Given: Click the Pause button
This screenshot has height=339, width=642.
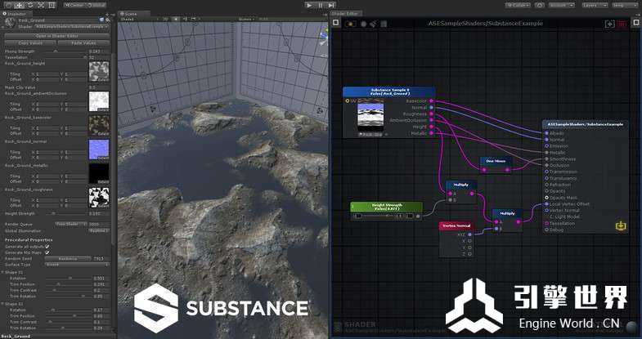Looking at the screenshot, I should pyautogui.click(x=320, y=6).
